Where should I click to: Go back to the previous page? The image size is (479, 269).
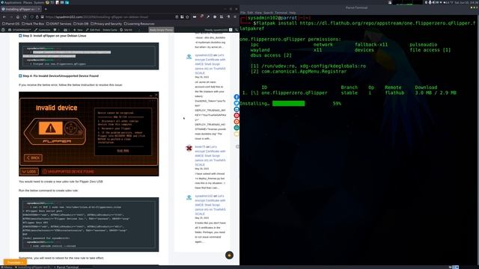(4, 17)
